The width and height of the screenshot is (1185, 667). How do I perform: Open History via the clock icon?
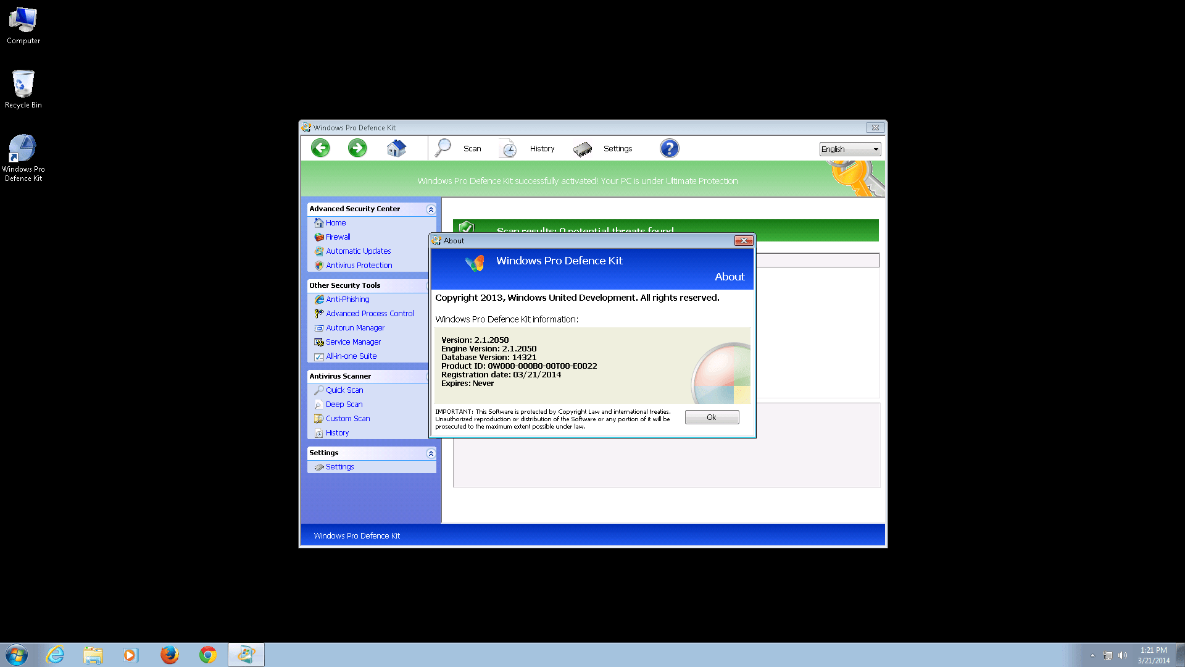point(509,149)
